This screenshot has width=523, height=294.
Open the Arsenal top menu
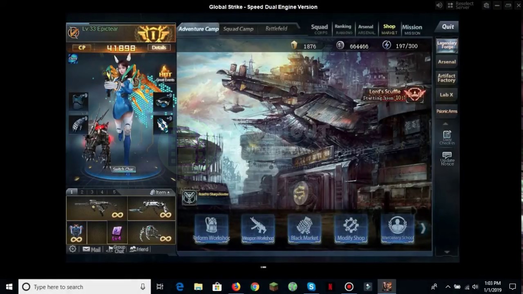366,29
